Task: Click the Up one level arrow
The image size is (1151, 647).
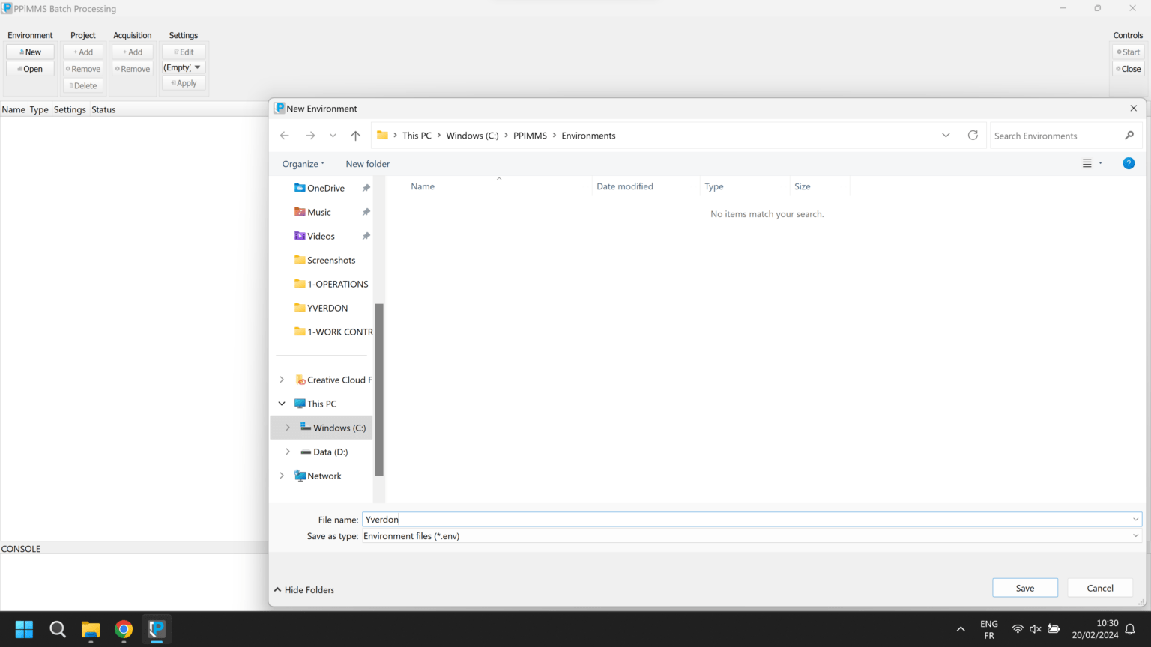Action: click(x=355, y=136)
